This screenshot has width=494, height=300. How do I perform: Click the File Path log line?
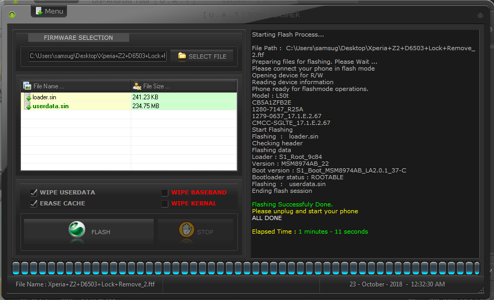point(363,51)
